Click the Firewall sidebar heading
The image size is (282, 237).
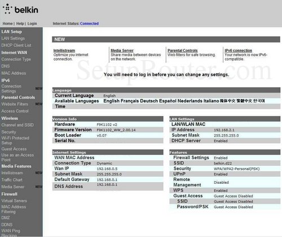tap(10, 194)
